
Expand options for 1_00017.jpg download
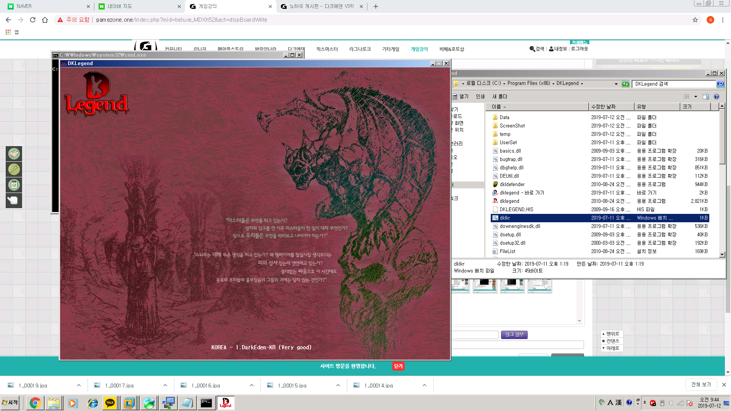165,385
